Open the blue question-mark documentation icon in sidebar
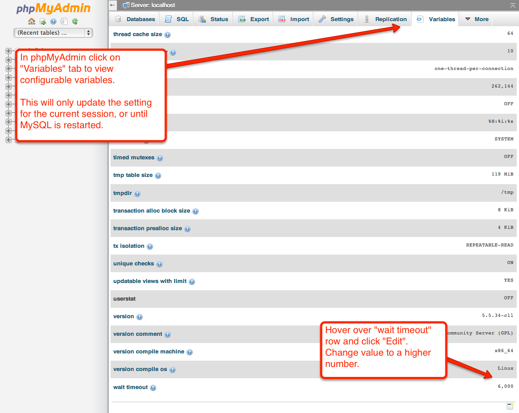The width and height of the screenshot is (519, 413). click(x=53, y=21)
